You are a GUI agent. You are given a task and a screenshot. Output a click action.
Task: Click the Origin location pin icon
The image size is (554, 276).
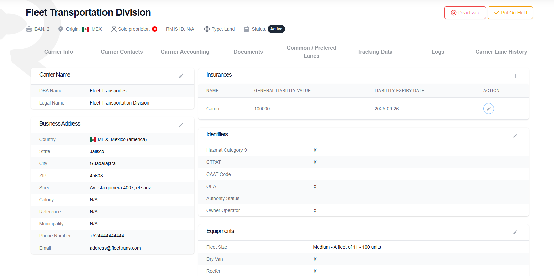pos(61,29)
